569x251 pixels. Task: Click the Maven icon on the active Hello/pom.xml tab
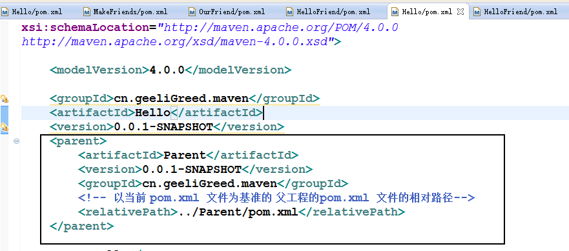[x=395, y=12]
